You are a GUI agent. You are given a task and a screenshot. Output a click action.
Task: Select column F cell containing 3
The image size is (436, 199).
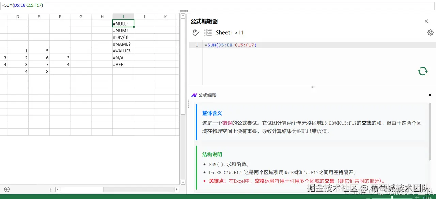coord(60,58)
